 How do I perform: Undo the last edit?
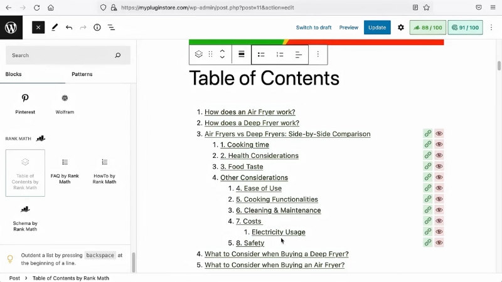[x=69, y=28]
